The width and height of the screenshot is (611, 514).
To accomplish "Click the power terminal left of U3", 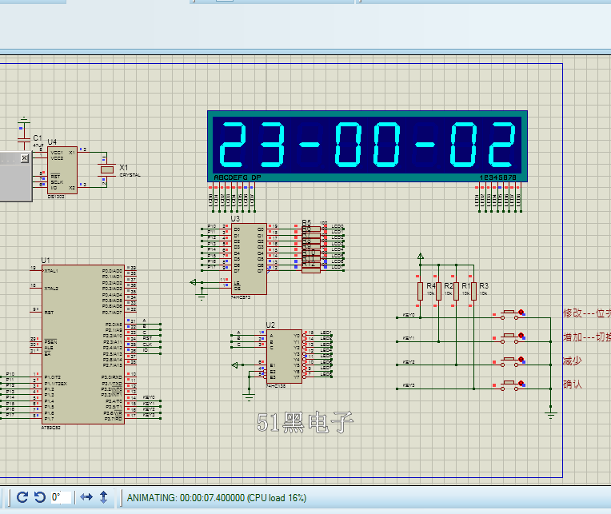I will click(x=194, y=282).
